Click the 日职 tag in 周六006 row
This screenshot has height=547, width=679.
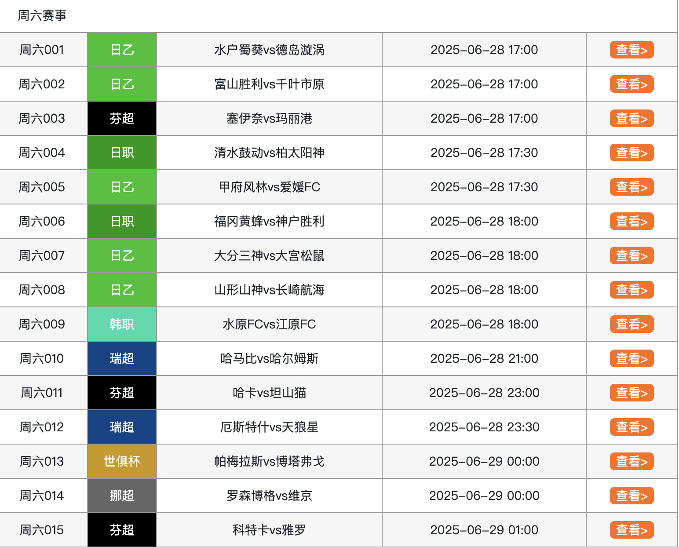point(122,221)
